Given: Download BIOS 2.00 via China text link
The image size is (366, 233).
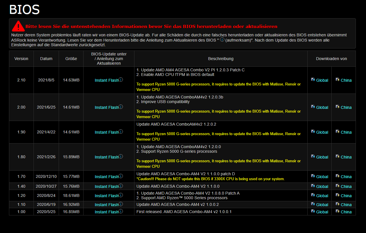Looking at the screenshot, I should coord(346,107).
